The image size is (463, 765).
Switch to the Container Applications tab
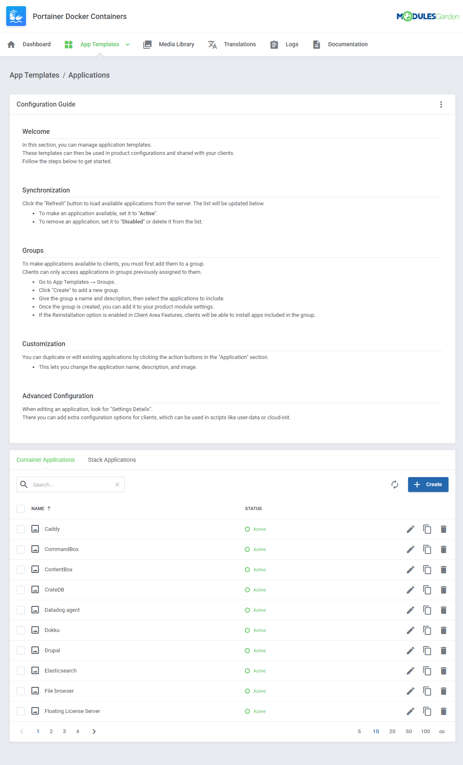pyautogui.click(x=46, y=460)
